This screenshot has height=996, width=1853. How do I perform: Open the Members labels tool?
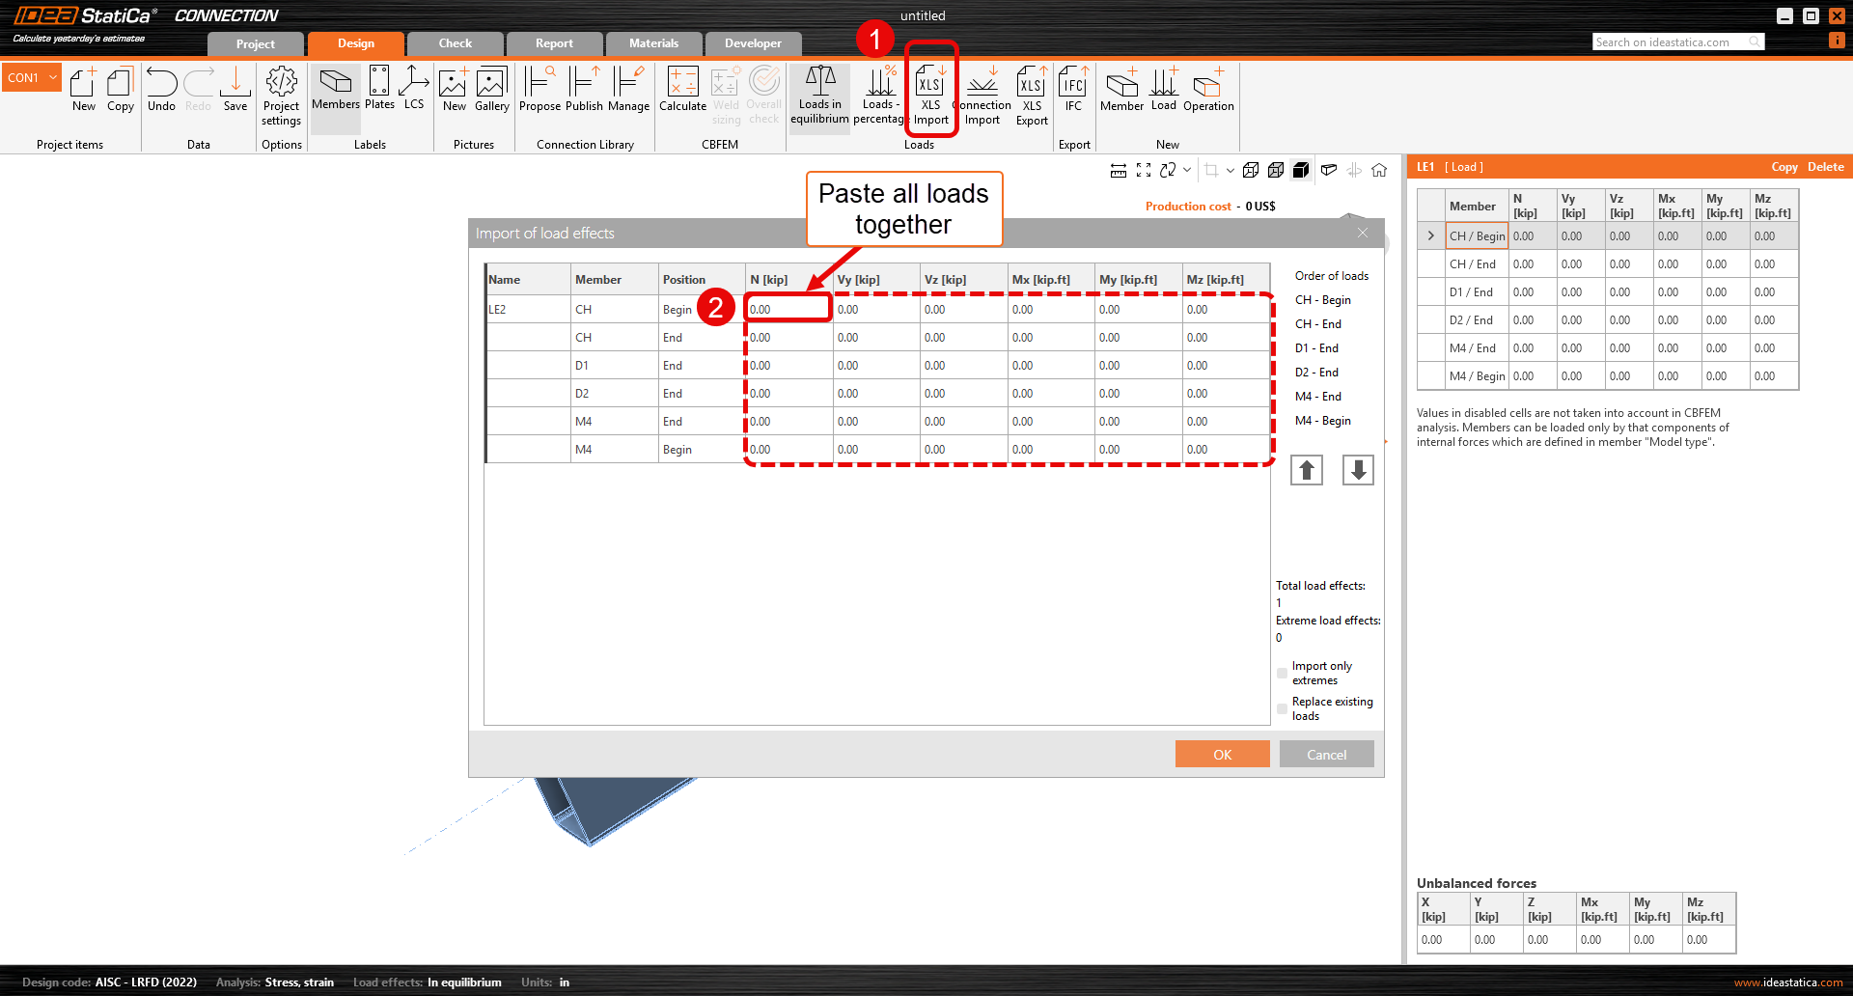[335, 92]
